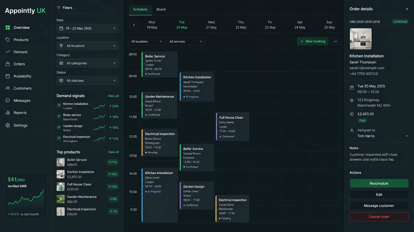This screenshot has width=414, height=232.
Task: Click the previous week arrow button
Action: point(134,25)
